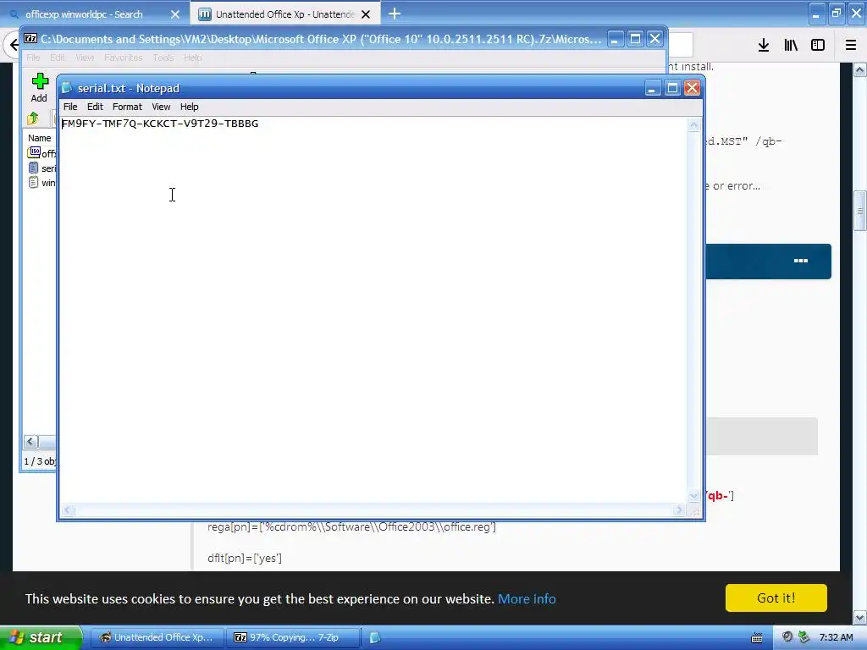
Task: Click second system tray network icon
Action: 804,637
